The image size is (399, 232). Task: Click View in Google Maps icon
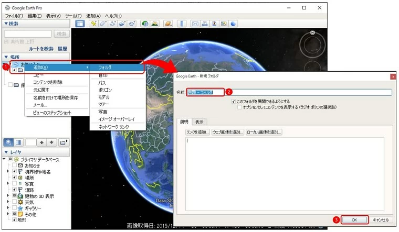pos(224,24)
